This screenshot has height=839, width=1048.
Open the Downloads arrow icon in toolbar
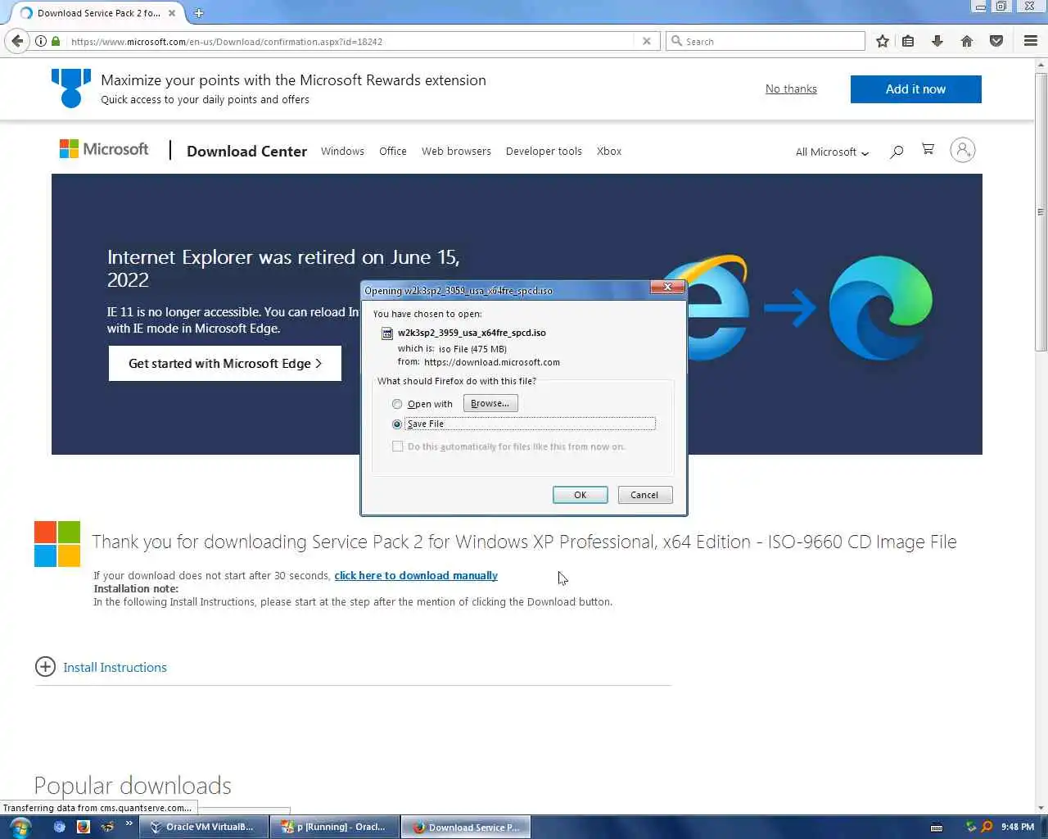coord(937,41)
